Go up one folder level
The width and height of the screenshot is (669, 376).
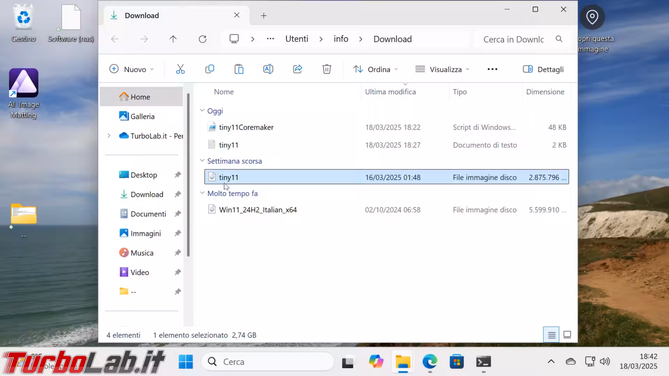tap(173, 39)
